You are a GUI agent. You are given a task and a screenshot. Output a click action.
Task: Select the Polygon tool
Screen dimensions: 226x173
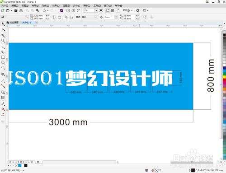(x=3, y=68)
